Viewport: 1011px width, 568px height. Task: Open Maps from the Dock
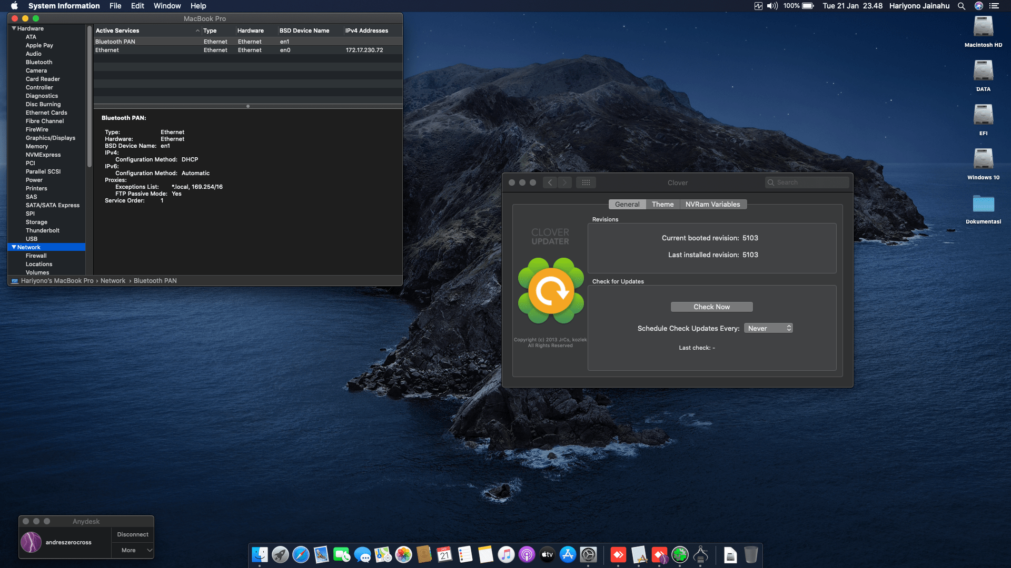(383, 554)
